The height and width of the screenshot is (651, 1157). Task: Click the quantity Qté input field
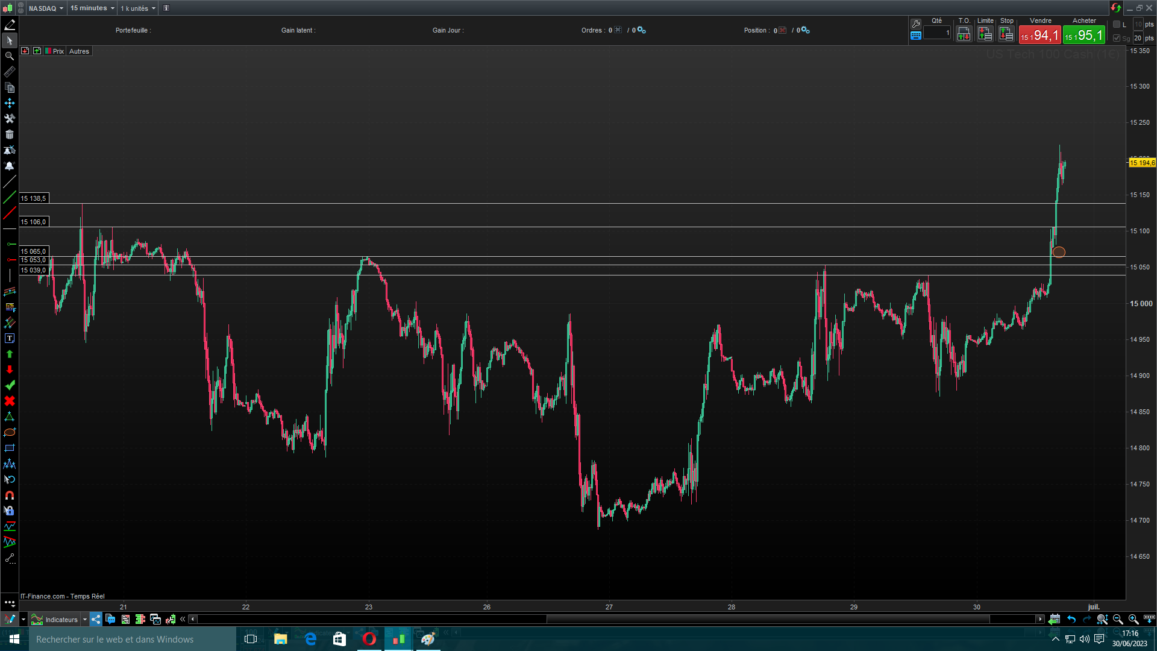coord(936,33)
